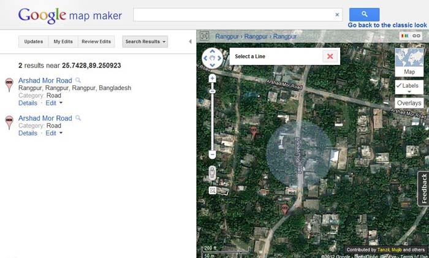The width and height of the screenshot is (429, 258).
Task: Expand the arrow under Labels
Action: pos(409,92)
